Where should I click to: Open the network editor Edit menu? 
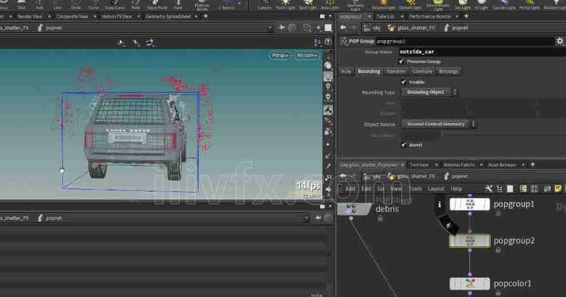pos(366,189)
